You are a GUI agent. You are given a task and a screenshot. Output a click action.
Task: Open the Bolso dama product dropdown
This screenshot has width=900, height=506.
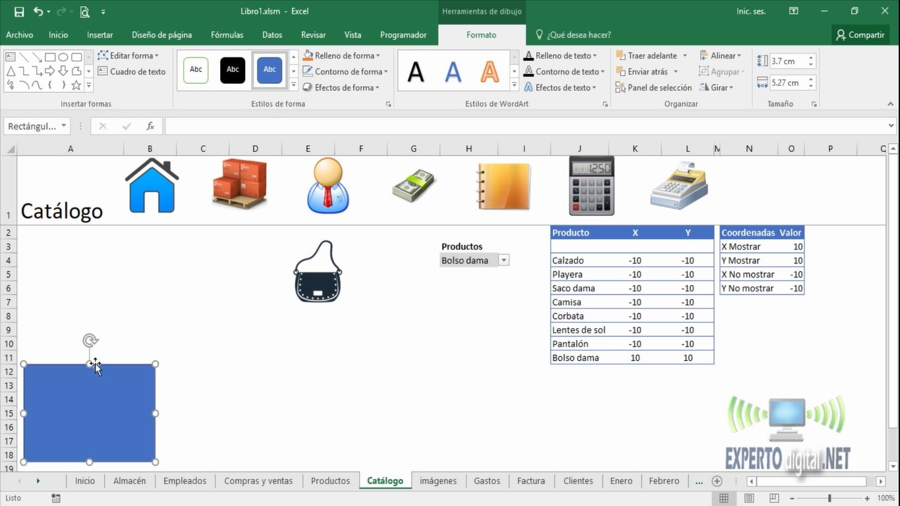coord(503,260)
